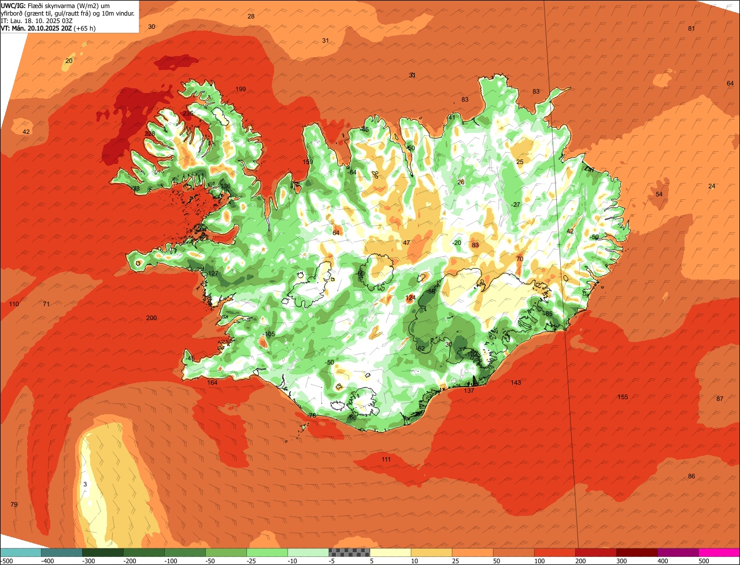
Task: Click the '3' value in yellow patch
Action: click(x=85, y=484)
